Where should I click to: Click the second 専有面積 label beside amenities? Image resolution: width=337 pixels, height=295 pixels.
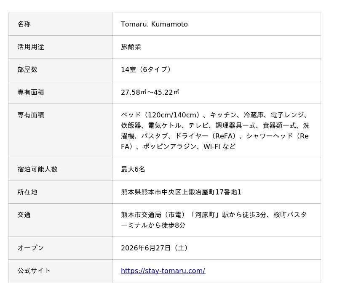click(31, 115)
